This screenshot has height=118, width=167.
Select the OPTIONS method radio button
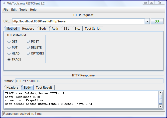pyautogui.click(x=28, y=53)
